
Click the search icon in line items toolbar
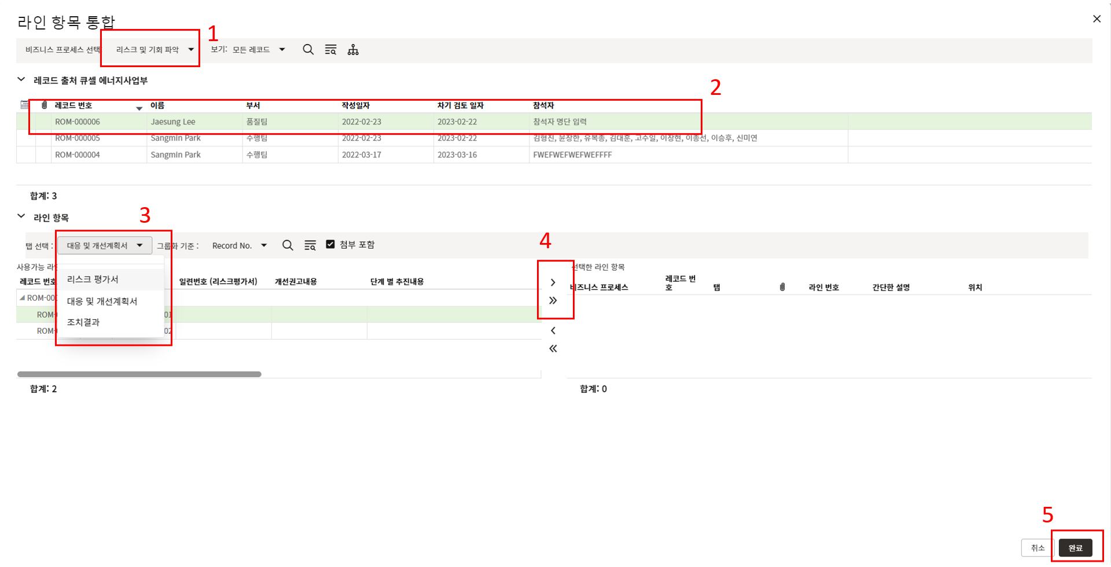click(288, 245)
